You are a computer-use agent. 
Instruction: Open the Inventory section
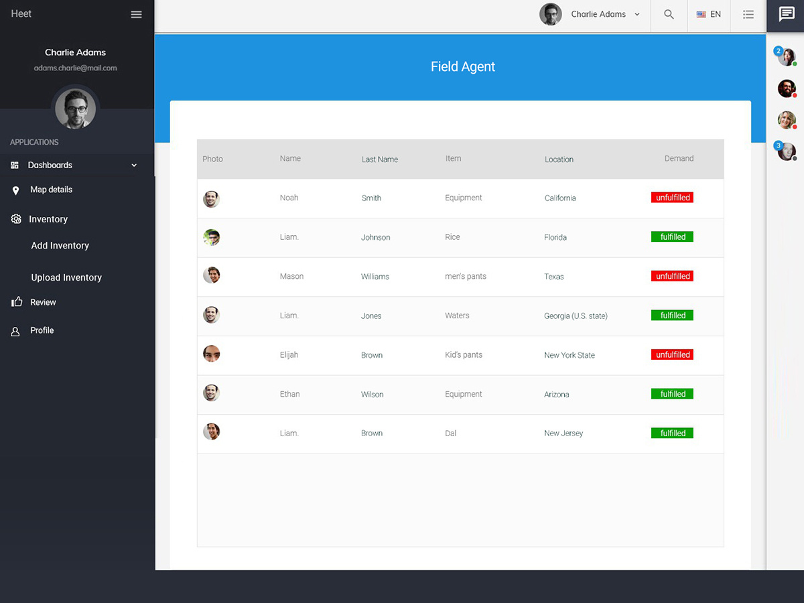coord(47,219)
